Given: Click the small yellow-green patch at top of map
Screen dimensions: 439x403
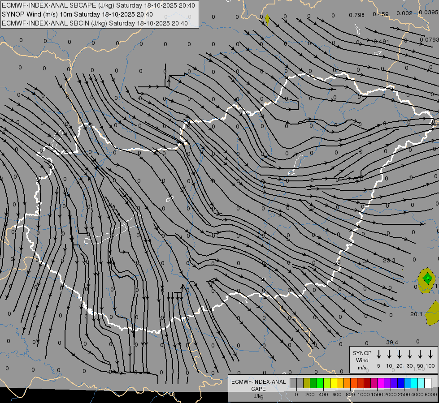Looking at the screenshot, I should [267, 20].
